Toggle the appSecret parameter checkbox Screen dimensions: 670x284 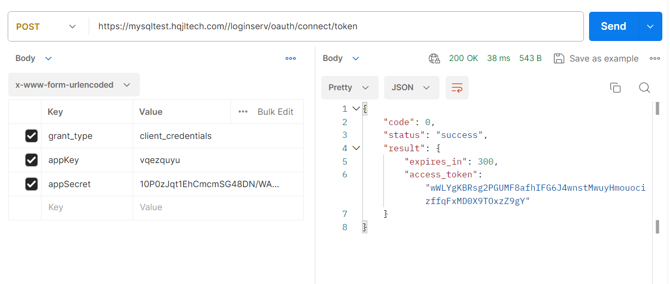point(31,184)
